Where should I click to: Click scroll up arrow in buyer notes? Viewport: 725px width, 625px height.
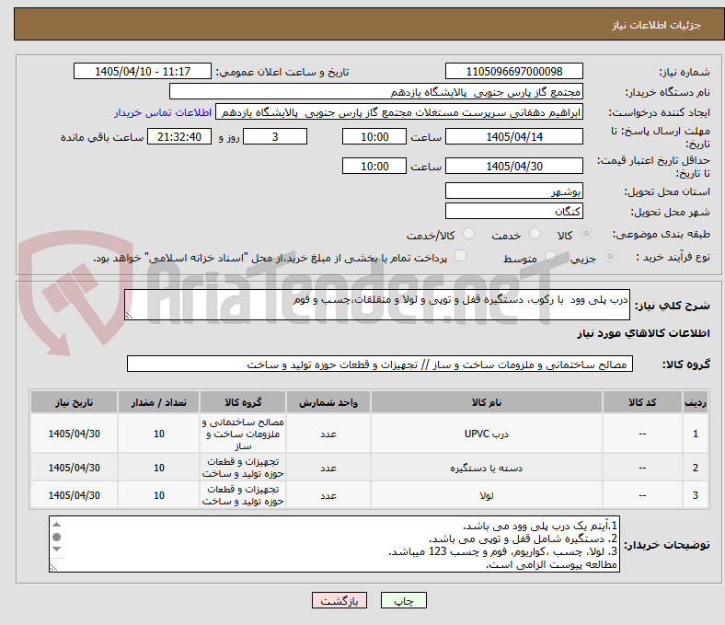[x=56, y=524]
